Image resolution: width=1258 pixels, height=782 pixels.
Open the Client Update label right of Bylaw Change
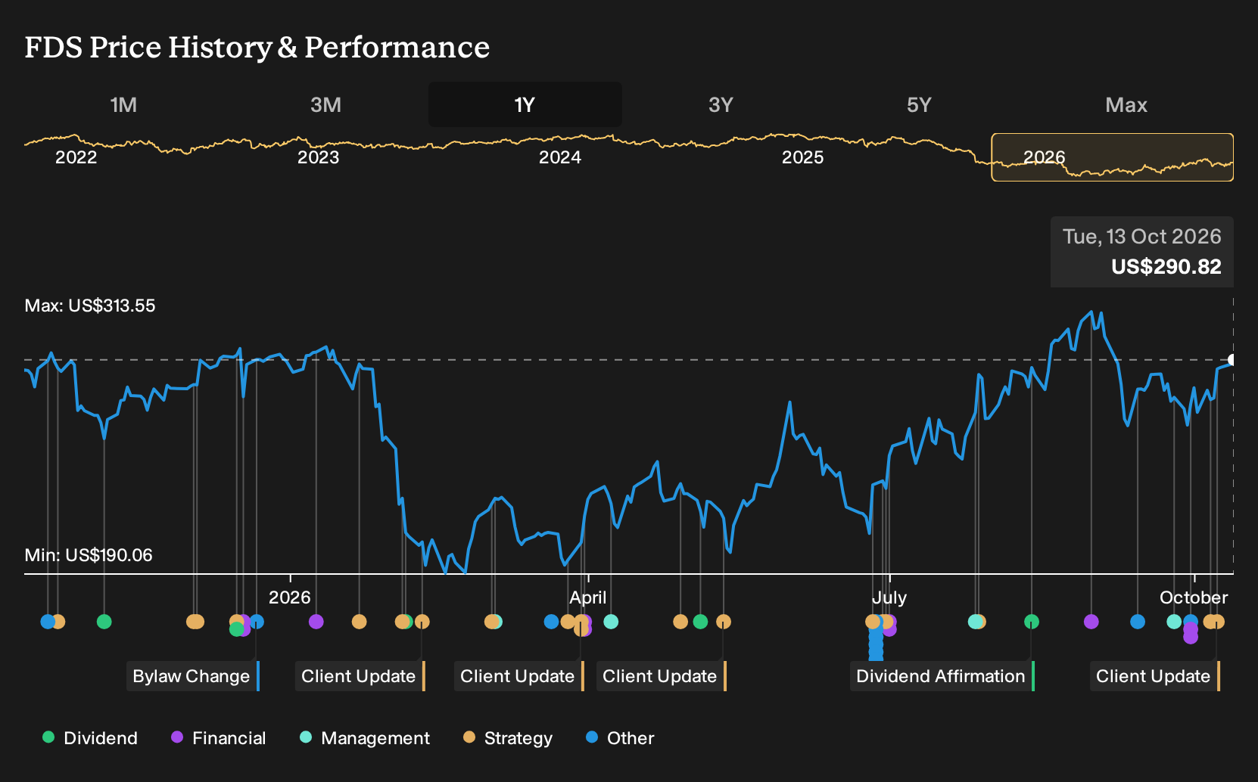pos(360,676)
